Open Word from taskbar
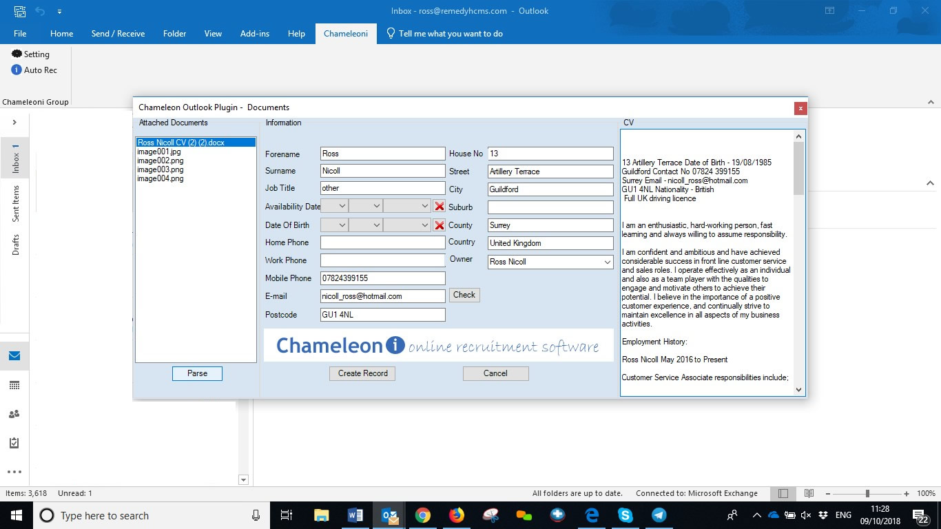The height and width of the screenshot is (529, 941). click(355, 515)
